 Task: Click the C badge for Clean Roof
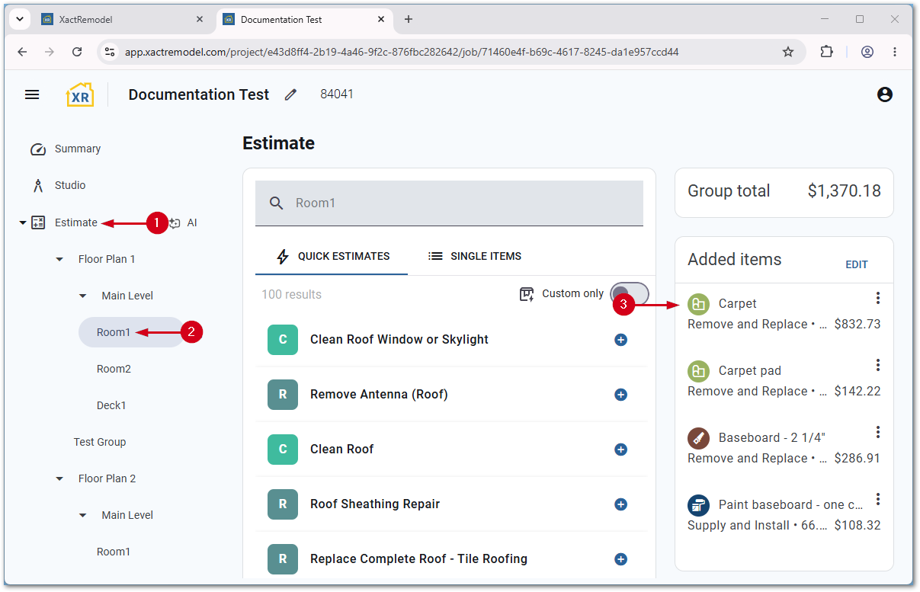[x=283, y=450]
